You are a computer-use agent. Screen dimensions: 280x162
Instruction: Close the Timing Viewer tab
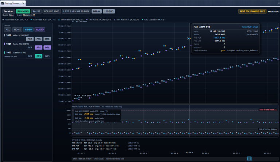tap(23, 3)
